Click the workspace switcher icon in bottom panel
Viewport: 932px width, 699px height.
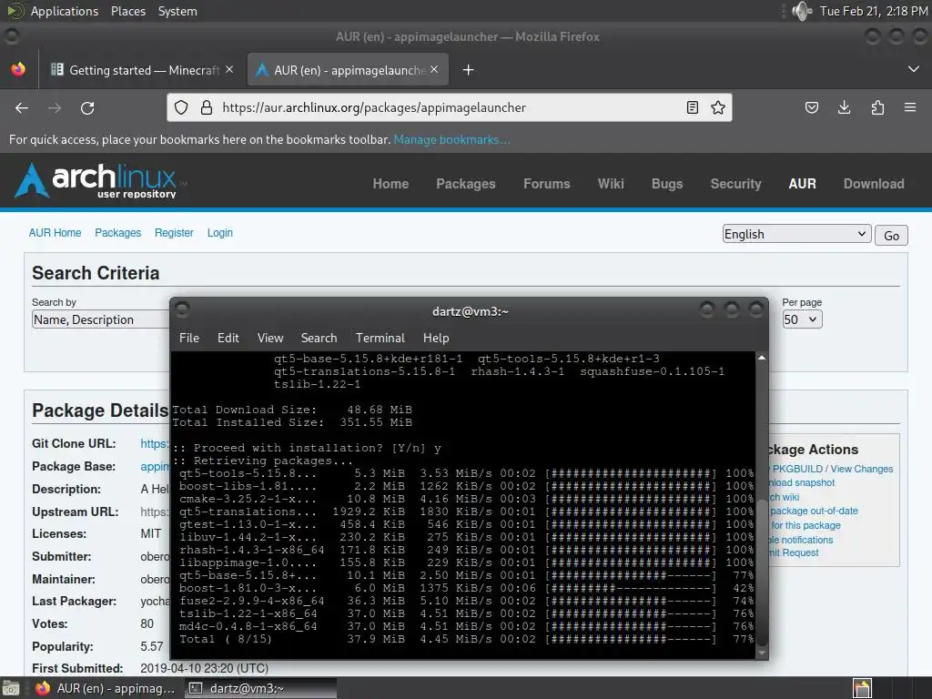(863, 688)
